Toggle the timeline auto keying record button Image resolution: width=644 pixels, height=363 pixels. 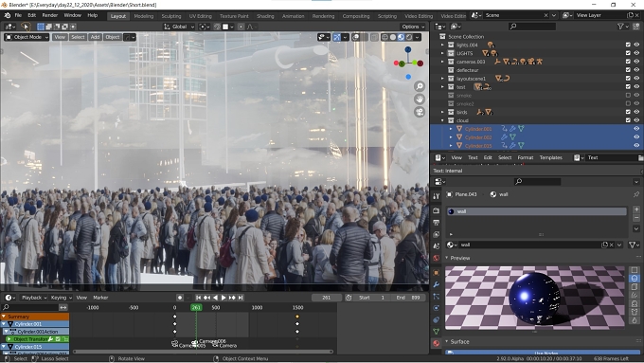(180, 298)
